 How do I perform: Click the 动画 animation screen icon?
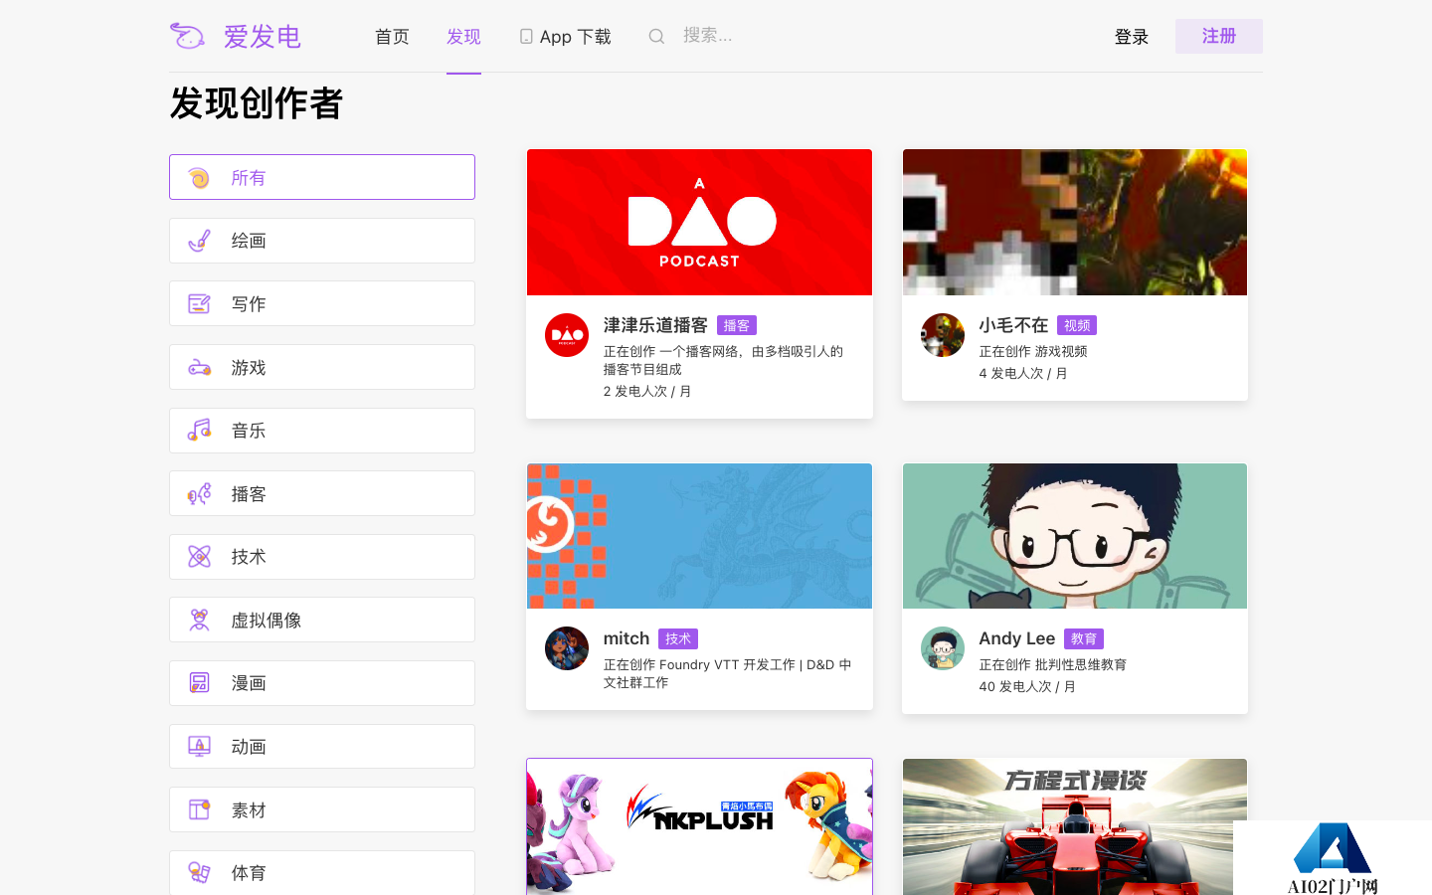(199, 747)
